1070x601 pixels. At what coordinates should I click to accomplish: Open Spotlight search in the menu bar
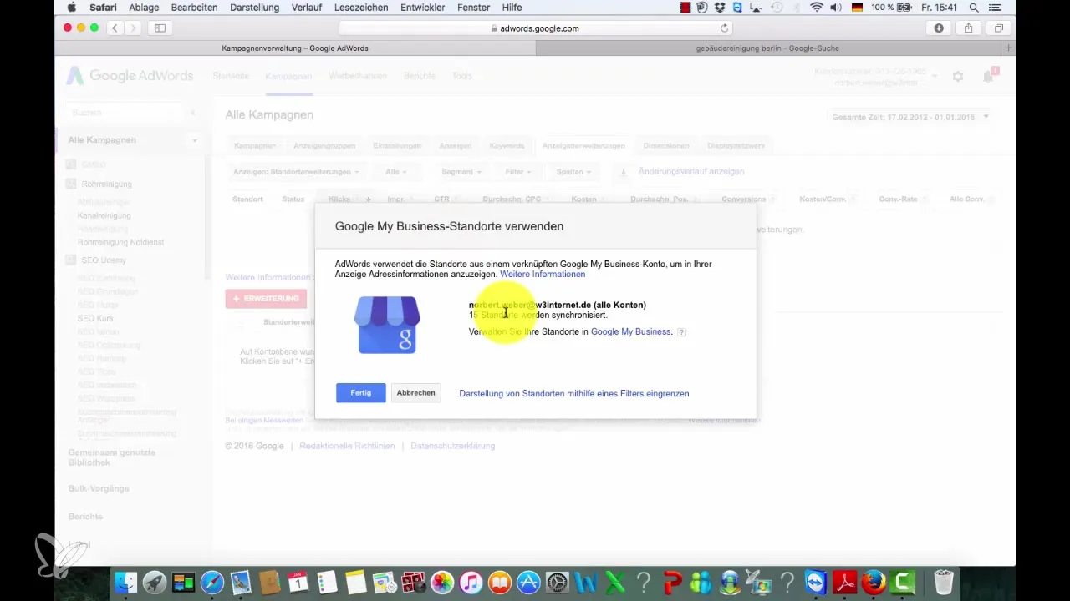pos(974,8)
